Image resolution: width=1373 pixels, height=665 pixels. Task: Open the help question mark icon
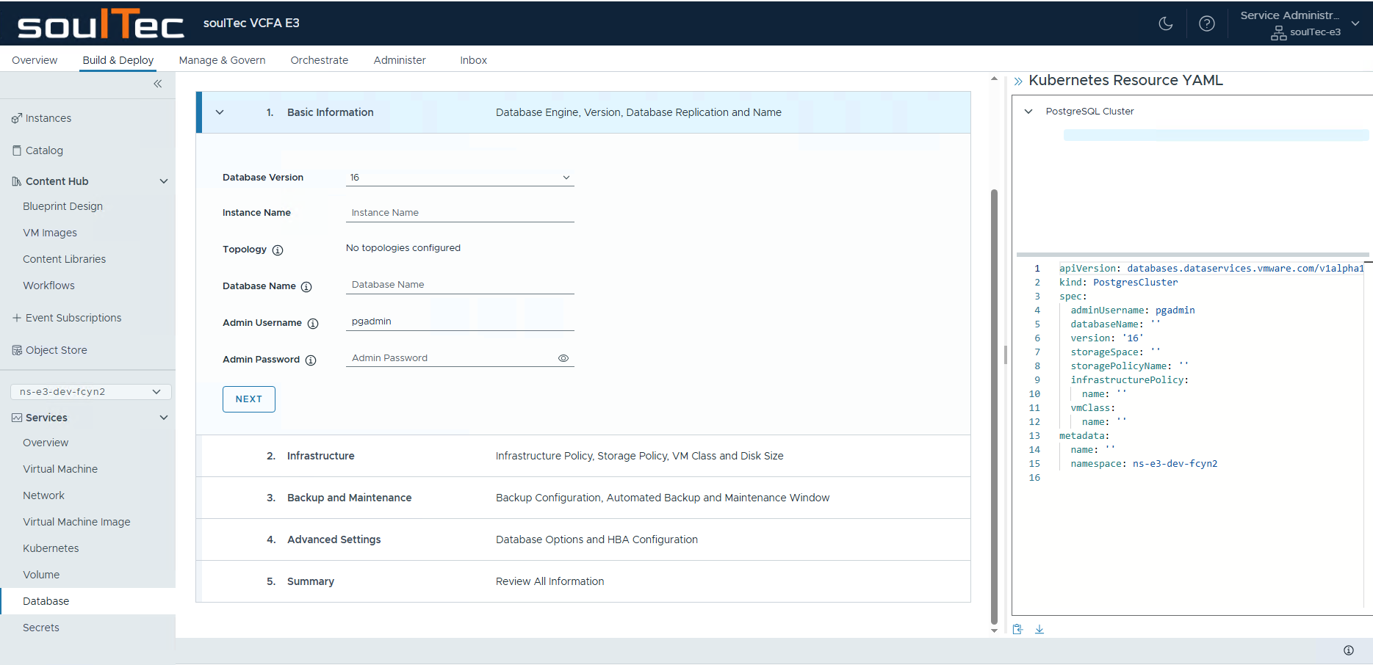1206,23
